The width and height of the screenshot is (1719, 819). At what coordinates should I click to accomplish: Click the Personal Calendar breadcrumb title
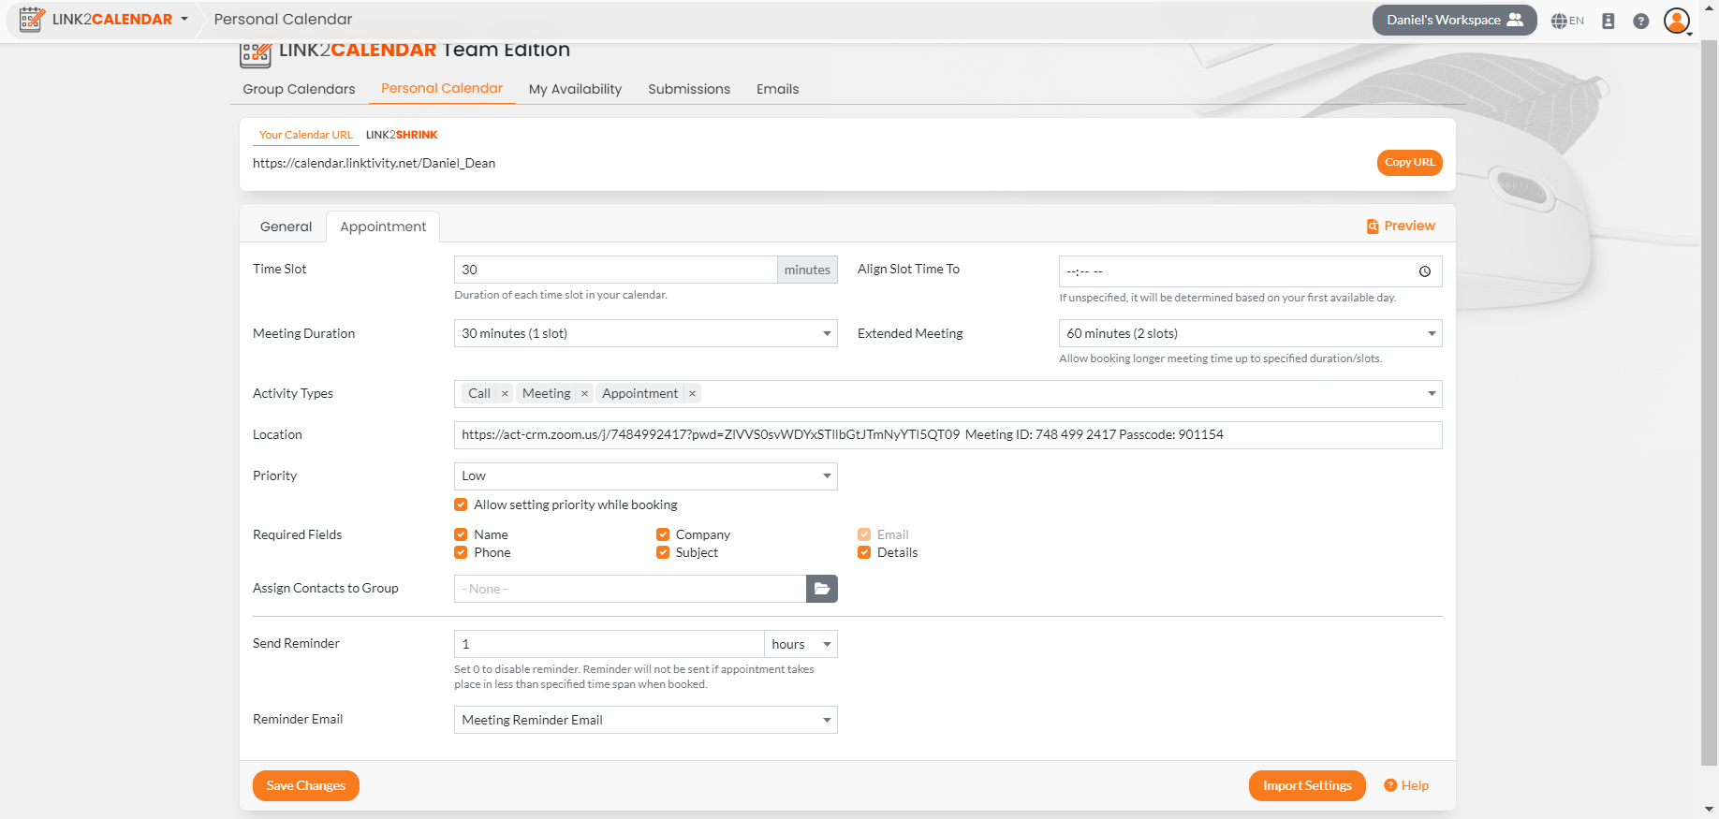click(283, 20)
